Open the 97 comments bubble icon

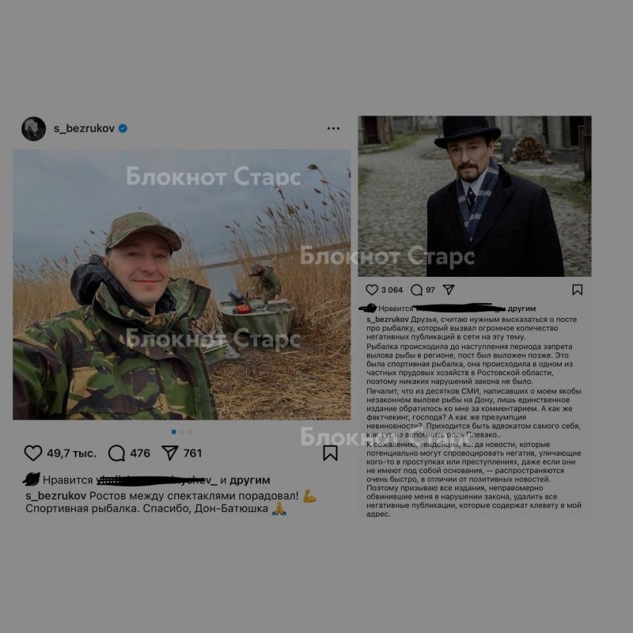(x=417, y=290)
